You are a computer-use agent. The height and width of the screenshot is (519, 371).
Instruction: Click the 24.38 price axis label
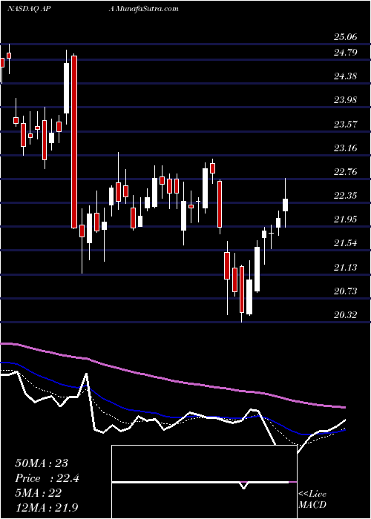(346, 76)
